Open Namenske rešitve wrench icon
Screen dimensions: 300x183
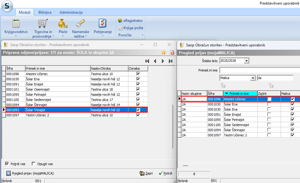(x=80, y=24)
